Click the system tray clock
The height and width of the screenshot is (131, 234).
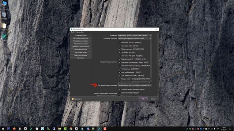pyautogui.click(x=224, y=128)
